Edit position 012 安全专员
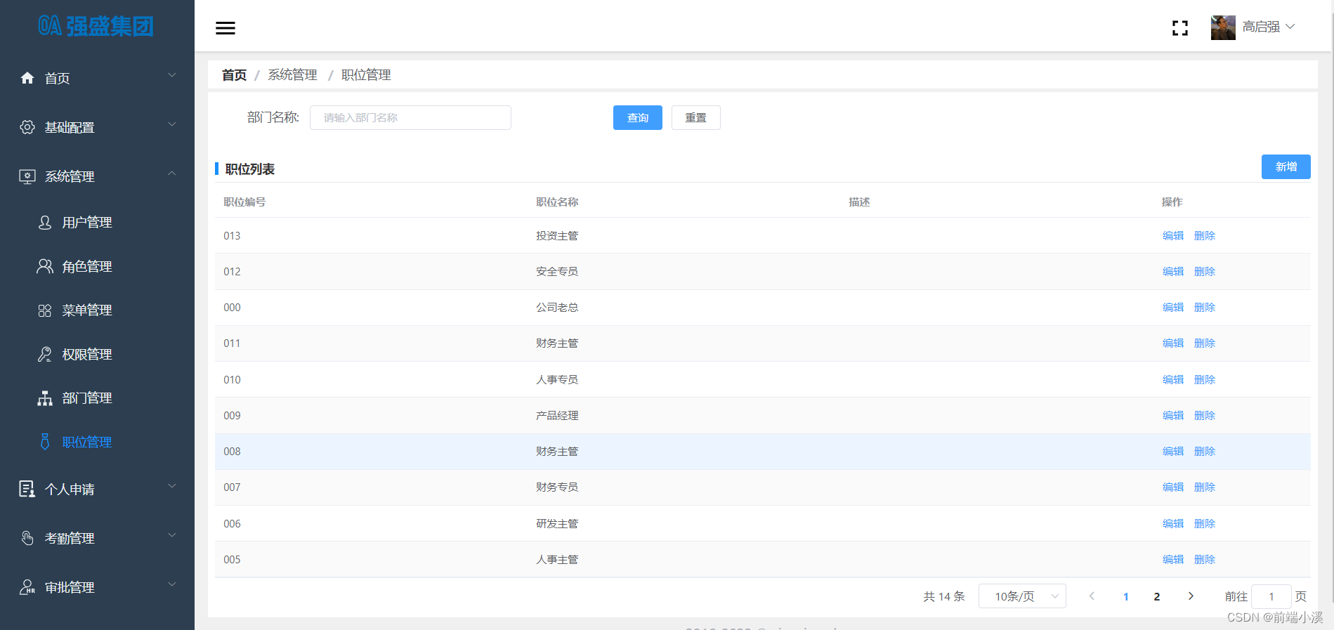Image resolution: width=1334 pixels, height=630 pixels. [x=1173, y=272]
